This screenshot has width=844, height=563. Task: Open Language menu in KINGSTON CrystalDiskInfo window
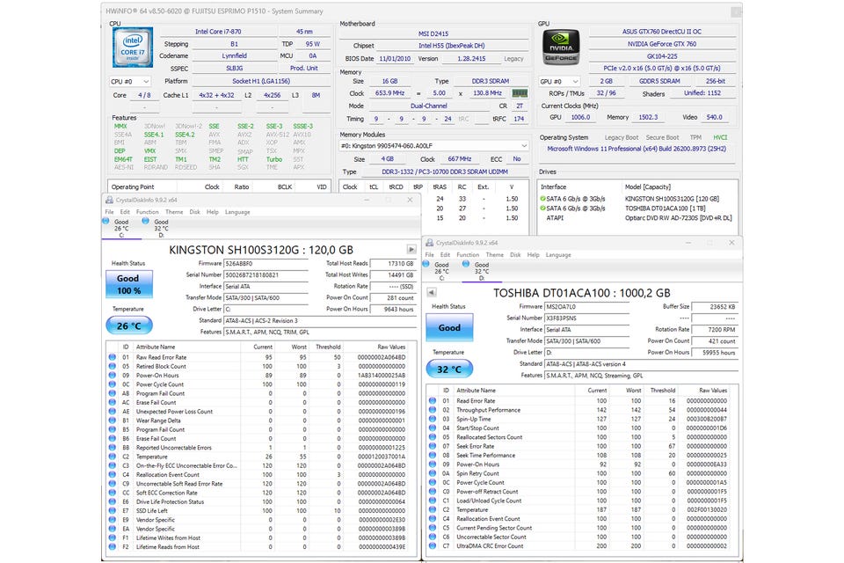[237, 212]
